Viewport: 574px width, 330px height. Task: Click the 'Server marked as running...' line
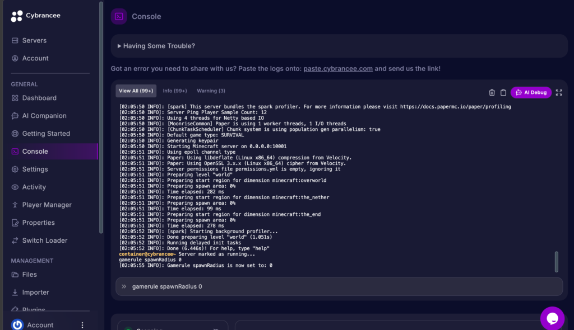point(217,254)
